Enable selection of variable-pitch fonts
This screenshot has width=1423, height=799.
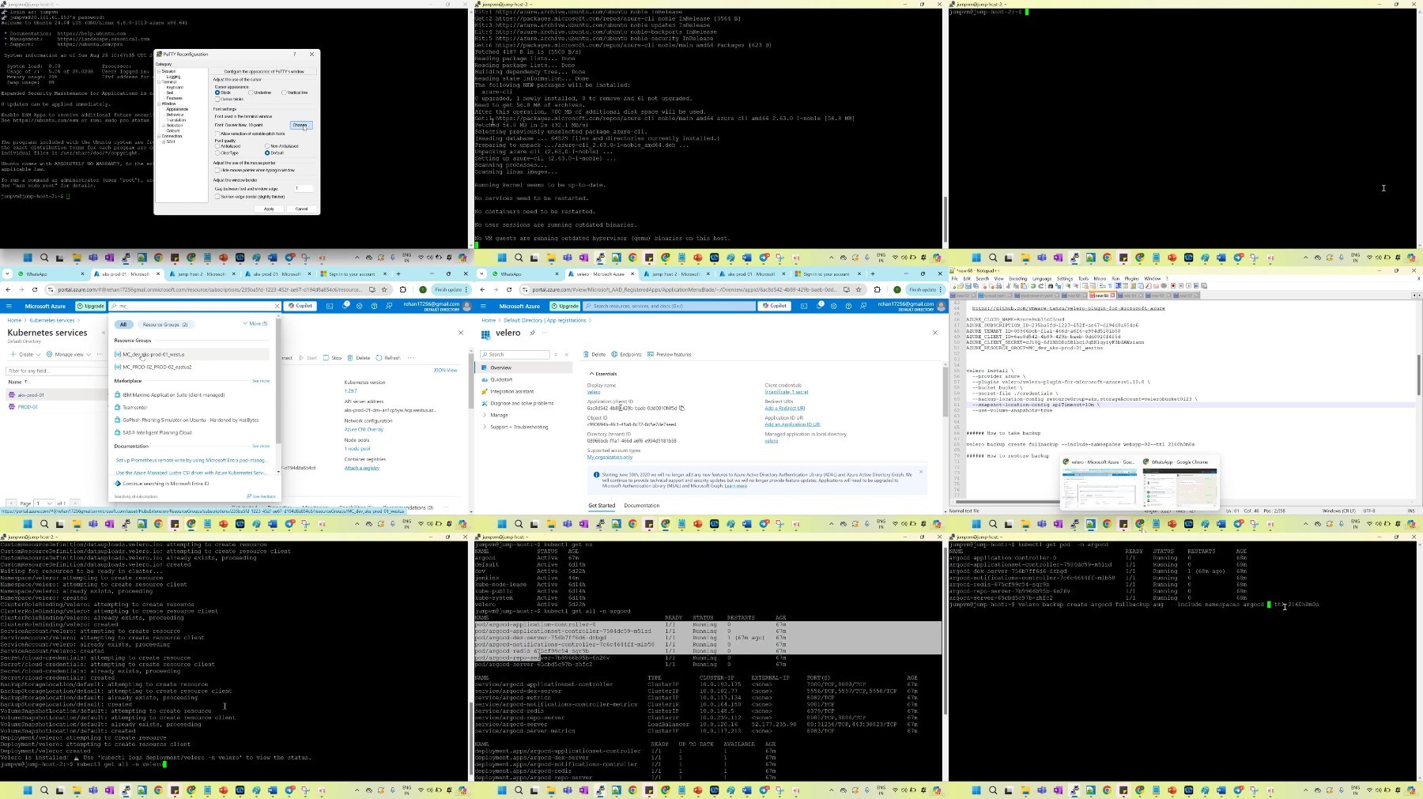click(x=217, y=134)
